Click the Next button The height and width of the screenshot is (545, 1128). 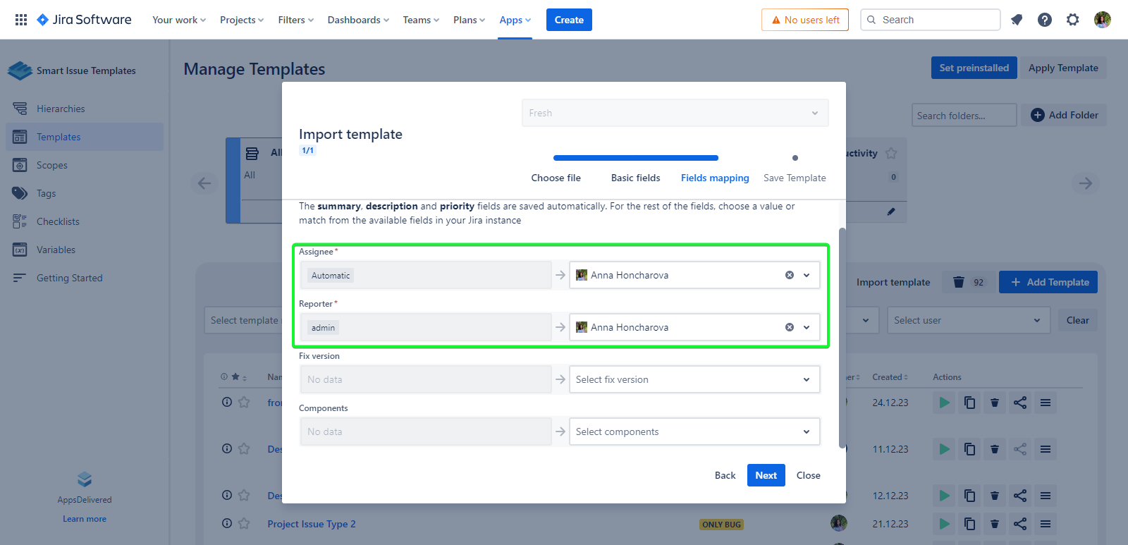[x=766, y=475]
